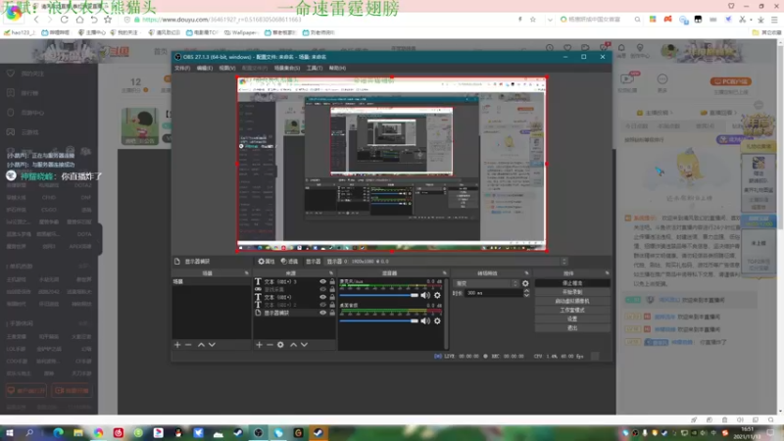Click the browser address bar with douyu URL
The width and height of the screenshot is (784, 441).
[320, 20]
